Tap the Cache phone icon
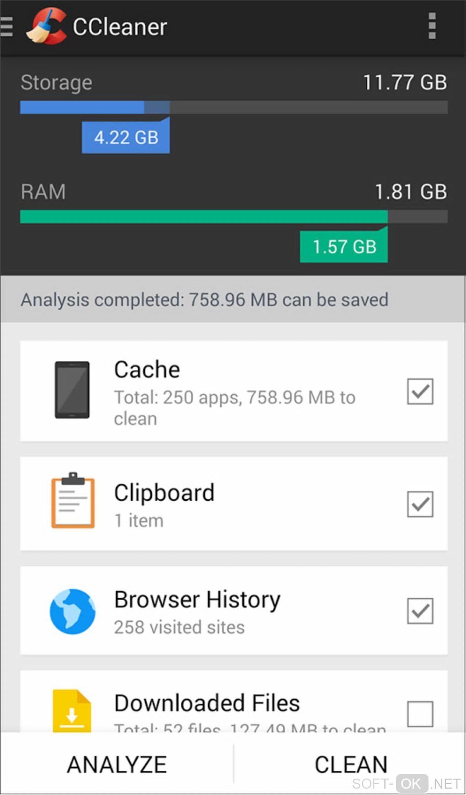466x795 pixels. click(72, 390)
